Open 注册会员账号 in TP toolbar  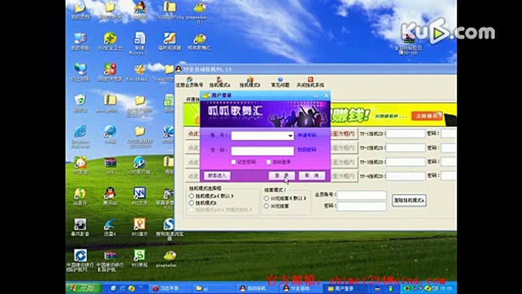coord(189,82)
